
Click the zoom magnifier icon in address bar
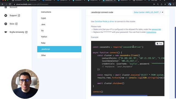click(x=158, y=4)
